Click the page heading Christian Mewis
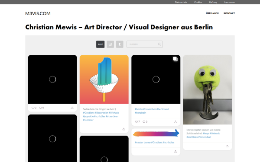 [119, 27]
